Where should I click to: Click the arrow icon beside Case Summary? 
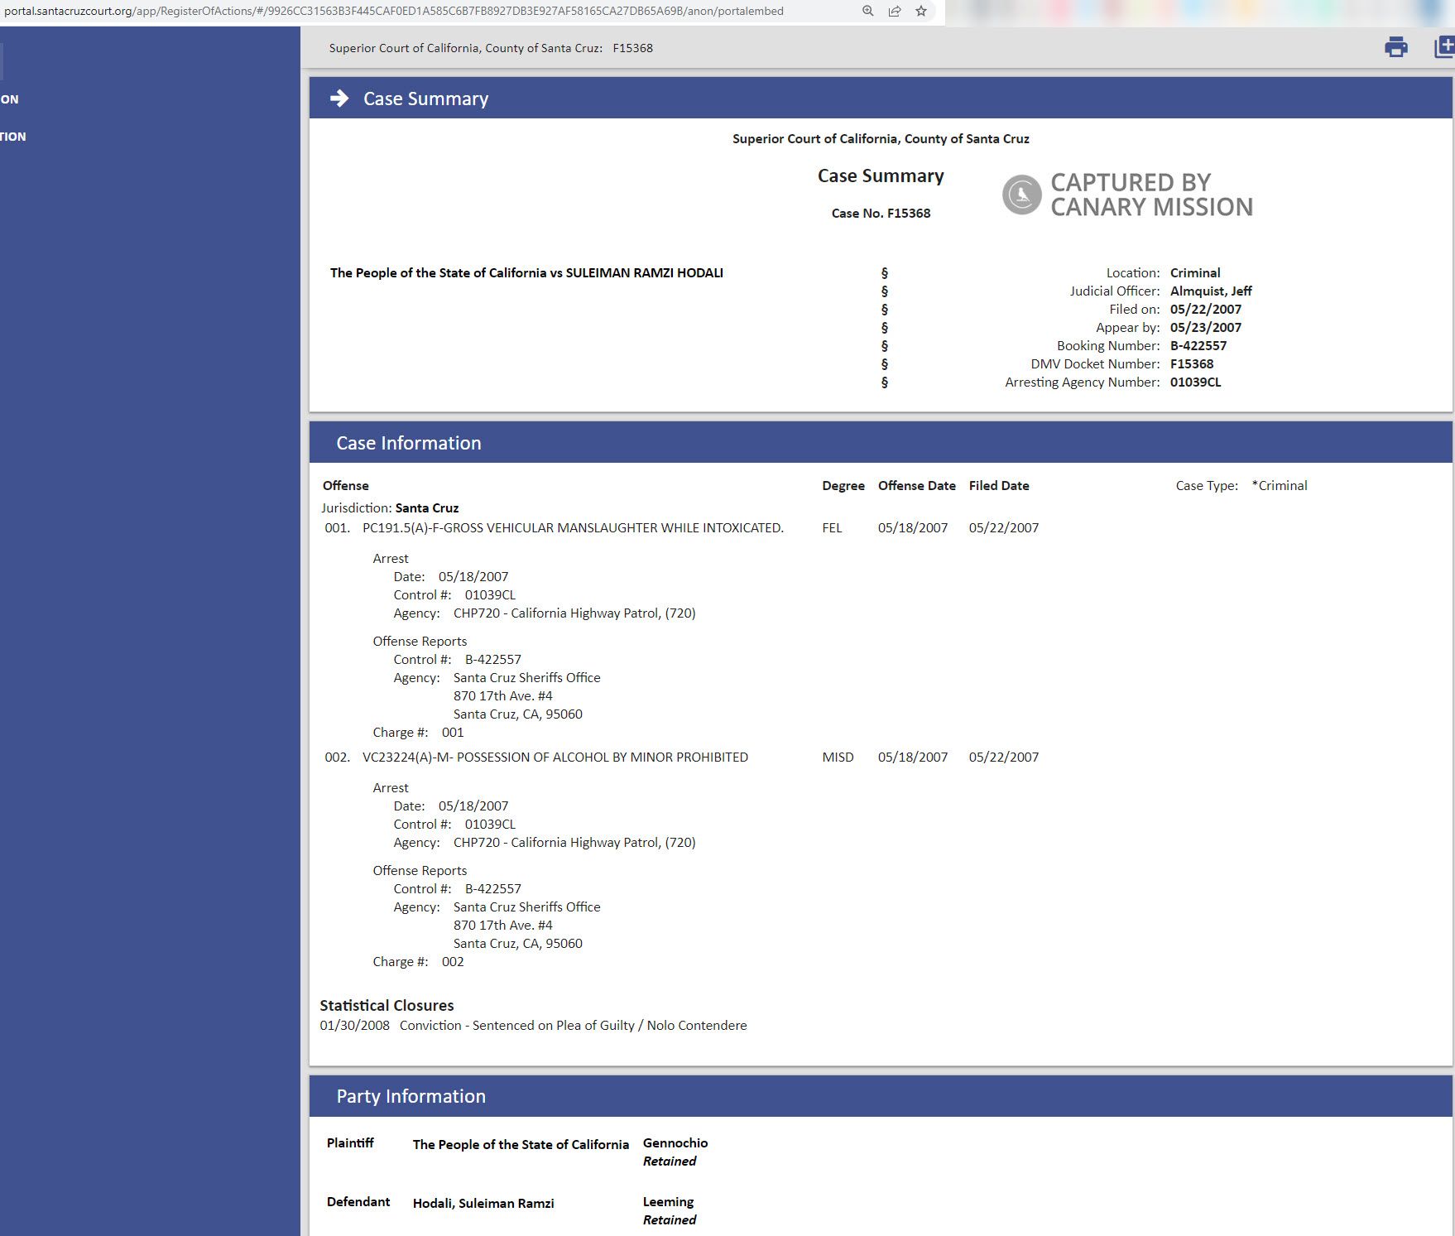339,99
